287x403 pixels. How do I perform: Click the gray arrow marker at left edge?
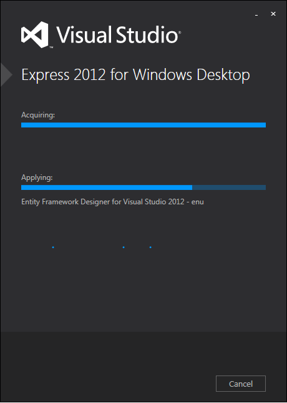tap(6, 74)
